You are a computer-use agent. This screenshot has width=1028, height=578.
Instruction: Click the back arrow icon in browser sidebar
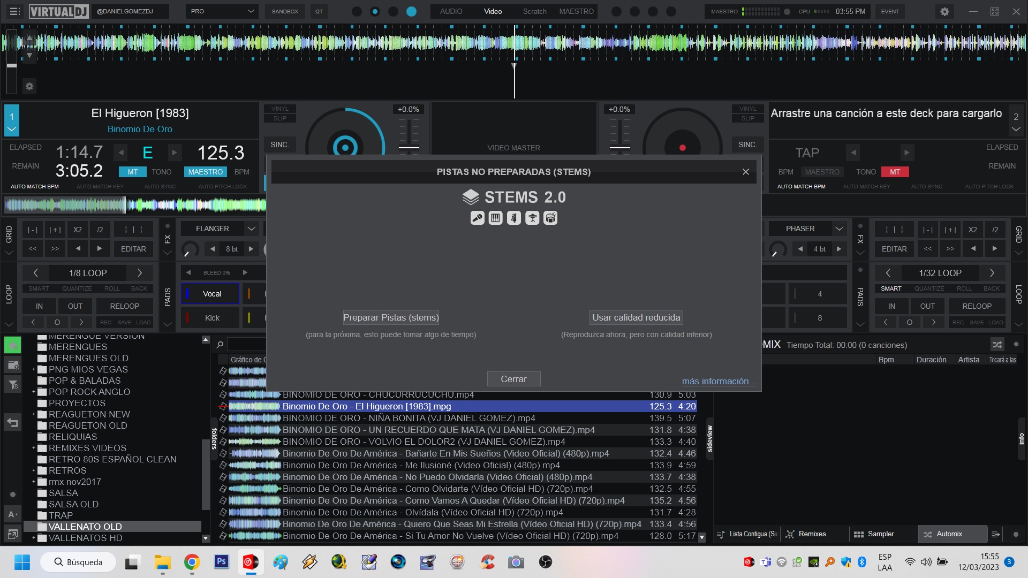coord(12,423)
